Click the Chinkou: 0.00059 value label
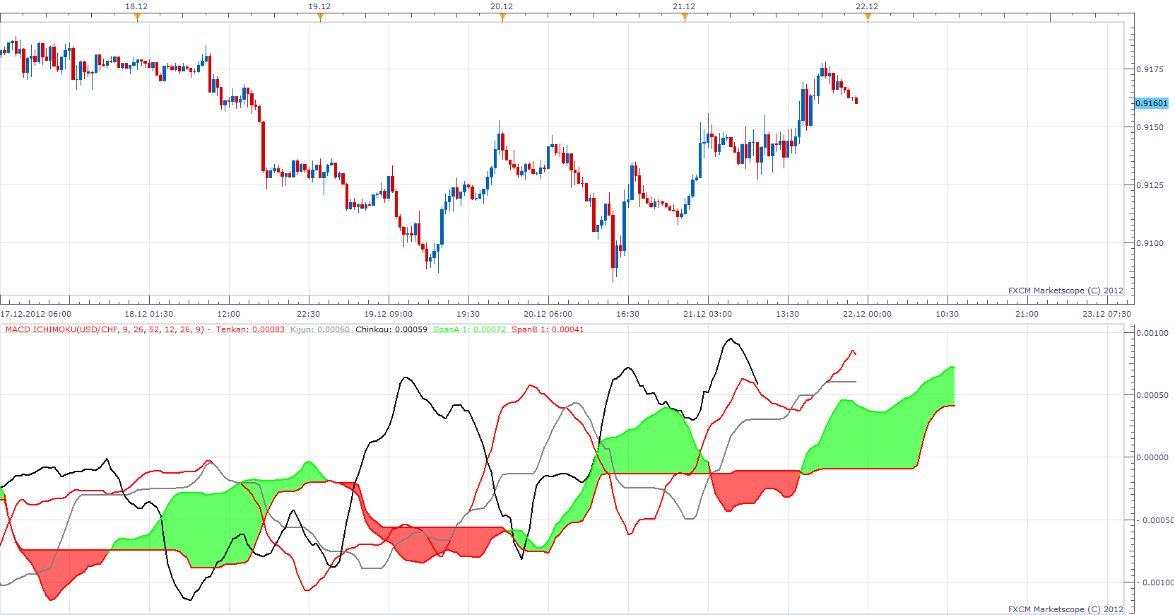The height and width of the screenshot is (615, 1175). coord(391,329)
